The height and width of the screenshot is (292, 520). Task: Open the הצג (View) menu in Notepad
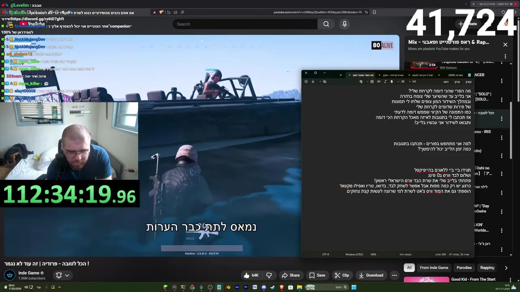point(446,82)
